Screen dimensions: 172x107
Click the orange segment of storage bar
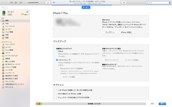[37, 104]
